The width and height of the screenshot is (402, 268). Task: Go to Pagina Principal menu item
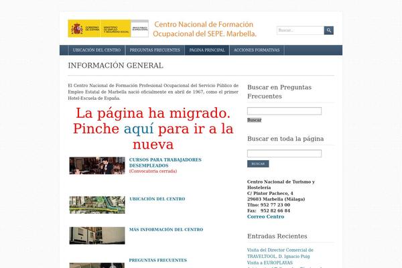tap(207, 50)
